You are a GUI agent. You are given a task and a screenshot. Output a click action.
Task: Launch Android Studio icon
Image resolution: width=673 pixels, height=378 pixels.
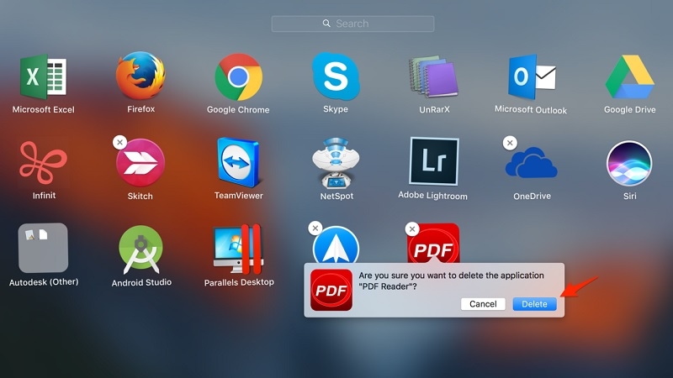coord(140,249)
